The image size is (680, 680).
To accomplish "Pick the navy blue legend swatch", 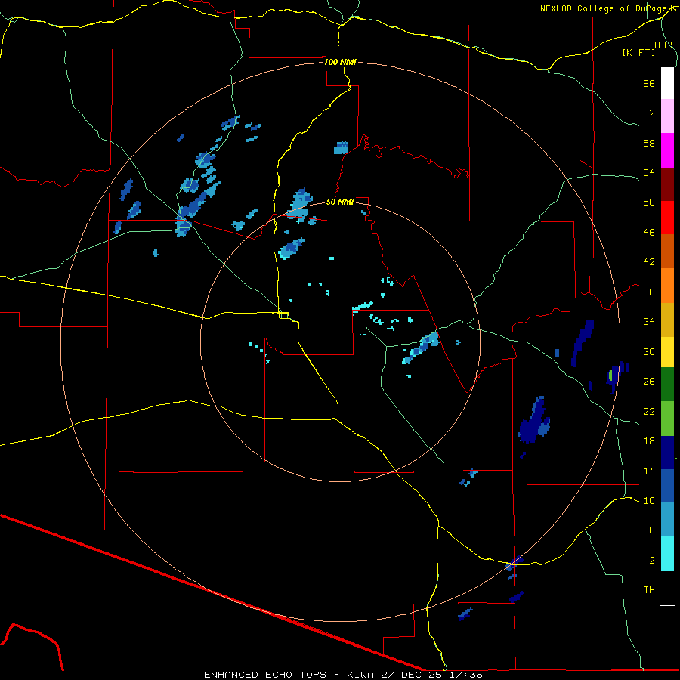I will (x=667, y=453).
